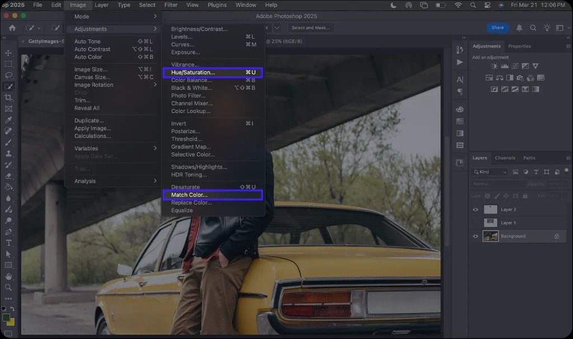Click the green foreground color swatch
Image resolution: width=573 pixels, height=339 pixels.
coord(6,317)
